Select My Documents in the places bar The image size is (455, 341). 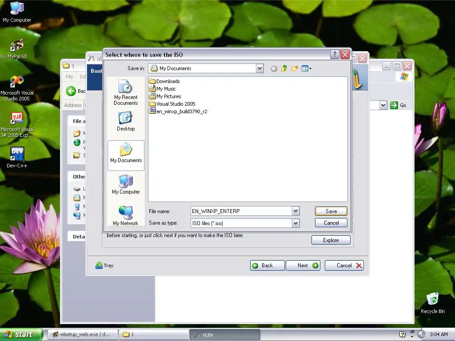pos(126,155)
